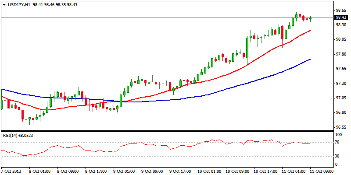Click the USDJPY,H1 symbol title
The height and width of the screenshot is (175, 351).
(18, 4)
